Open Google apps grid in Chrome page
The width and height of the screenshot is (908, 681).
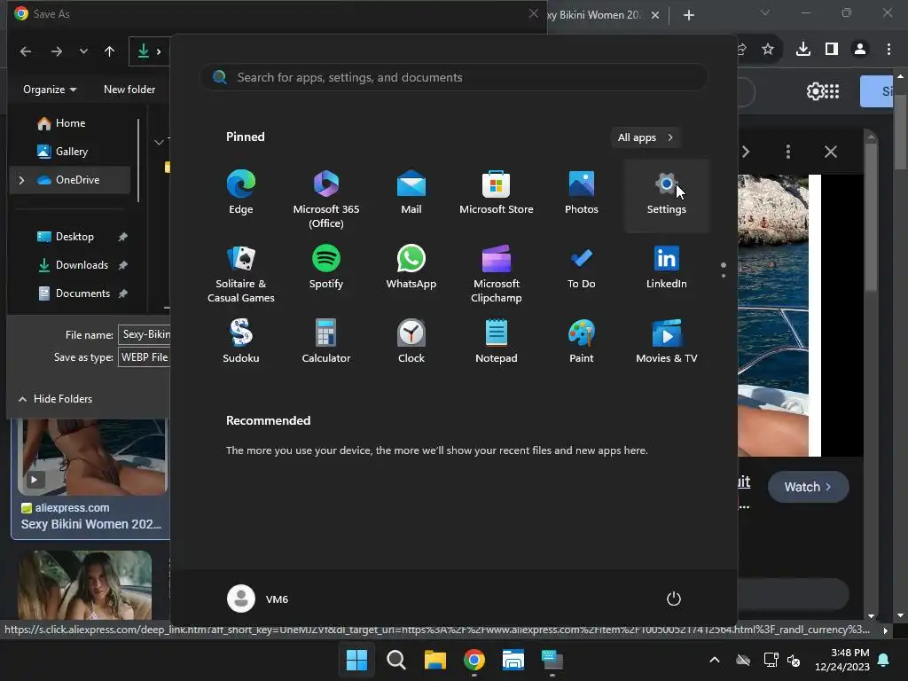click(x=832, y=91)
